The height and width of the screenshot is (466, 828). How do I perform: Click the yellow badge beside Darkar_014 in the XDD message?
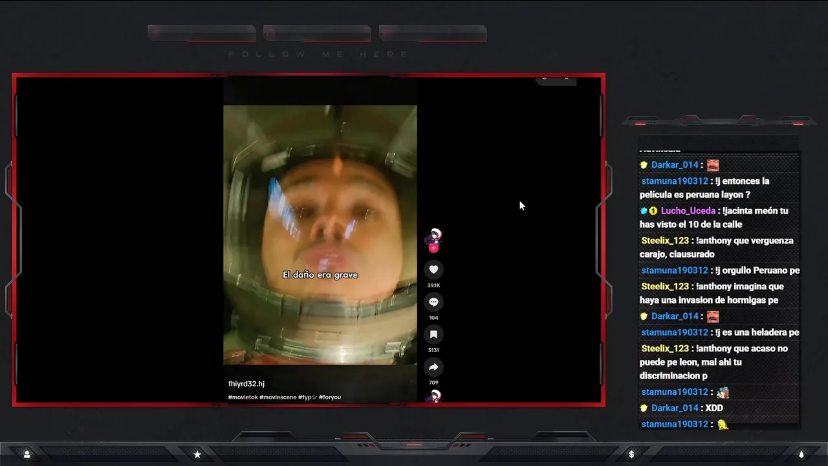644,408
